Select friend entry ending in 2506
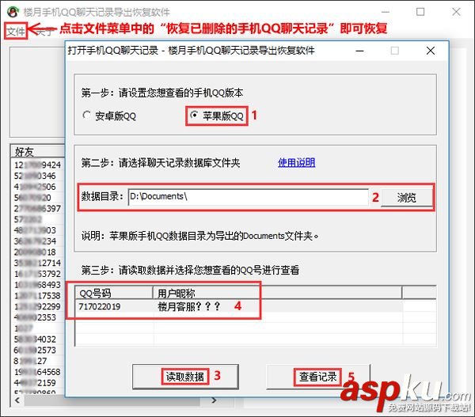Viewport: 475px width, 417px height. (35, 187)
